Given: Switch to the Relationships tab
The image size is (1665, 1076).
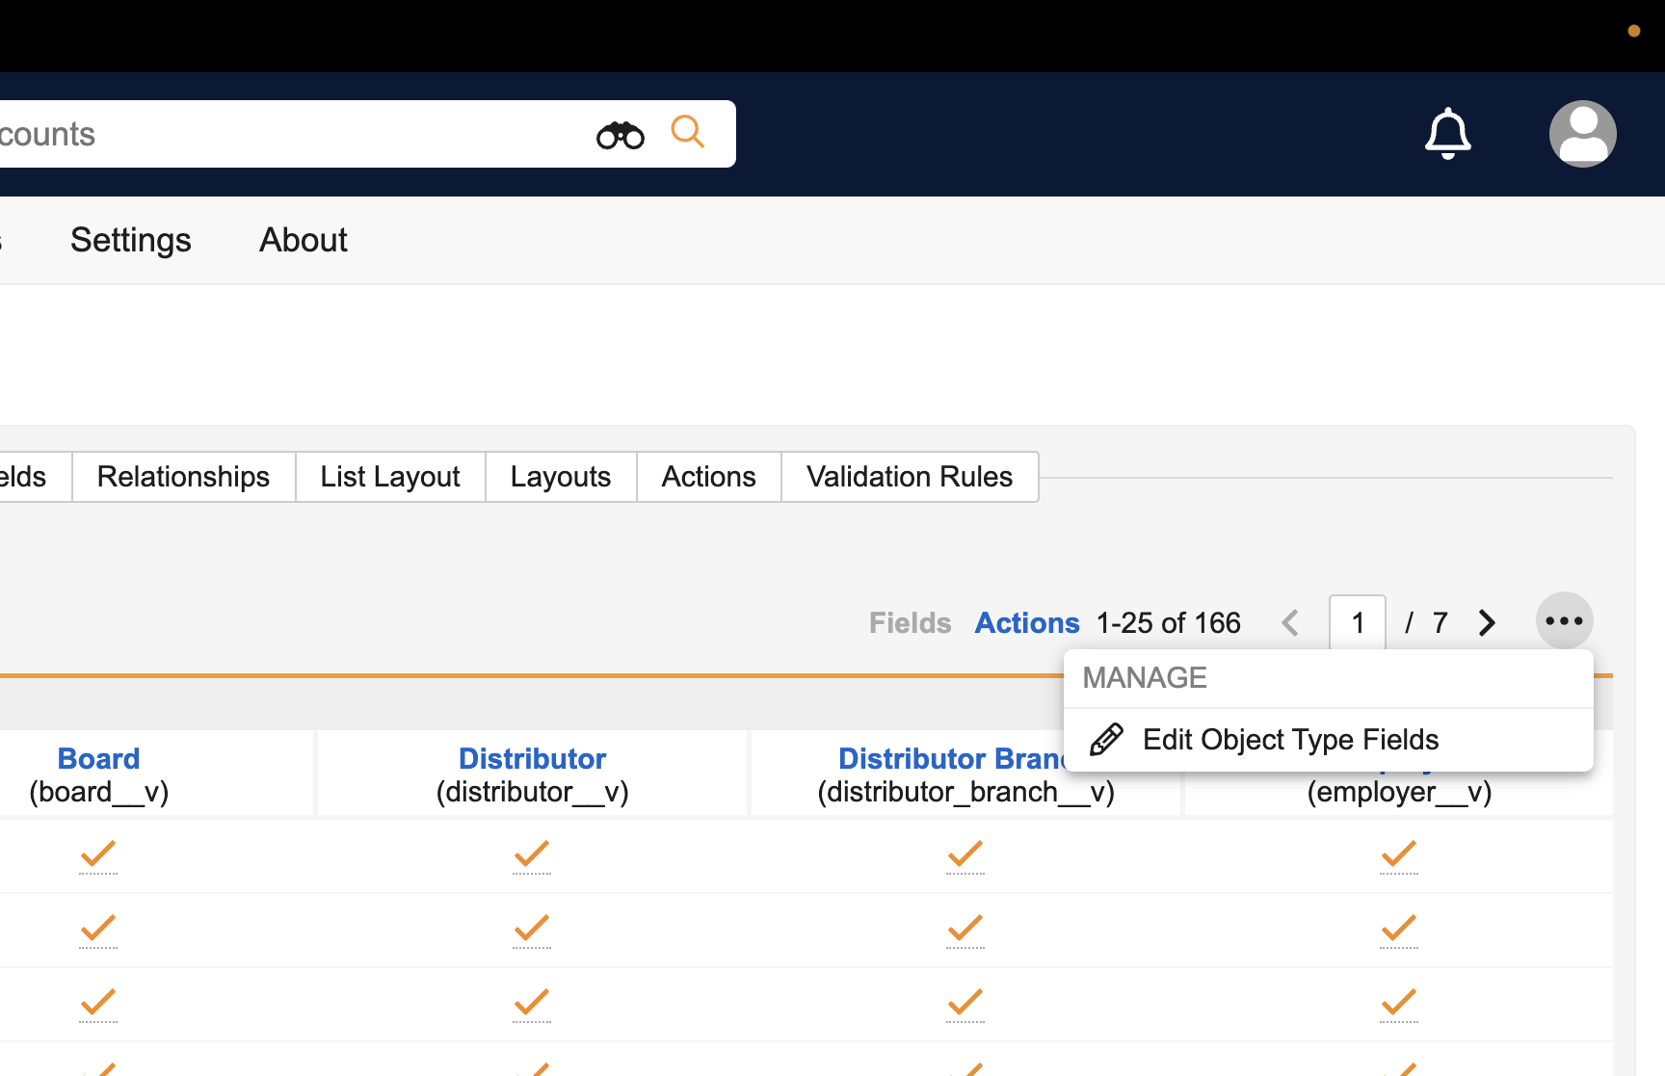Looking at the screenshot, I should coord(183,477).
